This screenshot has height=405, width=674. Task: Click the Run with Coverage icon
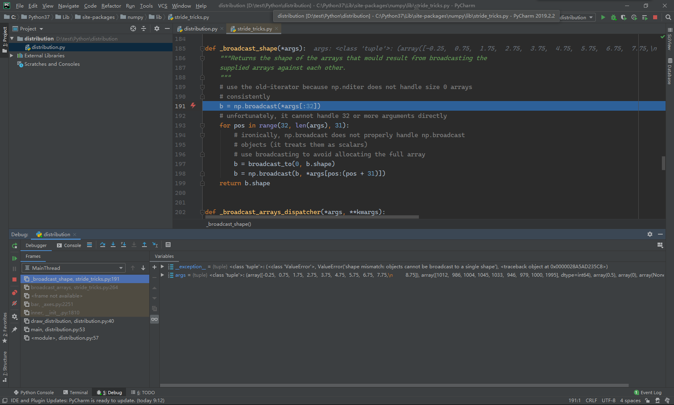(623, 17)
